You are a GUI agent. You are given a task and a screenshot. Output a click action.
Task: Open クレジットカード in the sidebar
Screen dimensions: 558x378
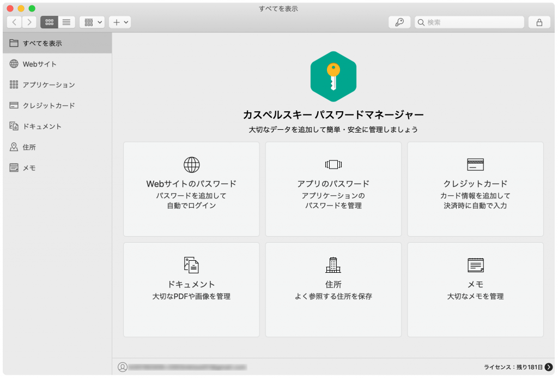click(x=57, y=105)
